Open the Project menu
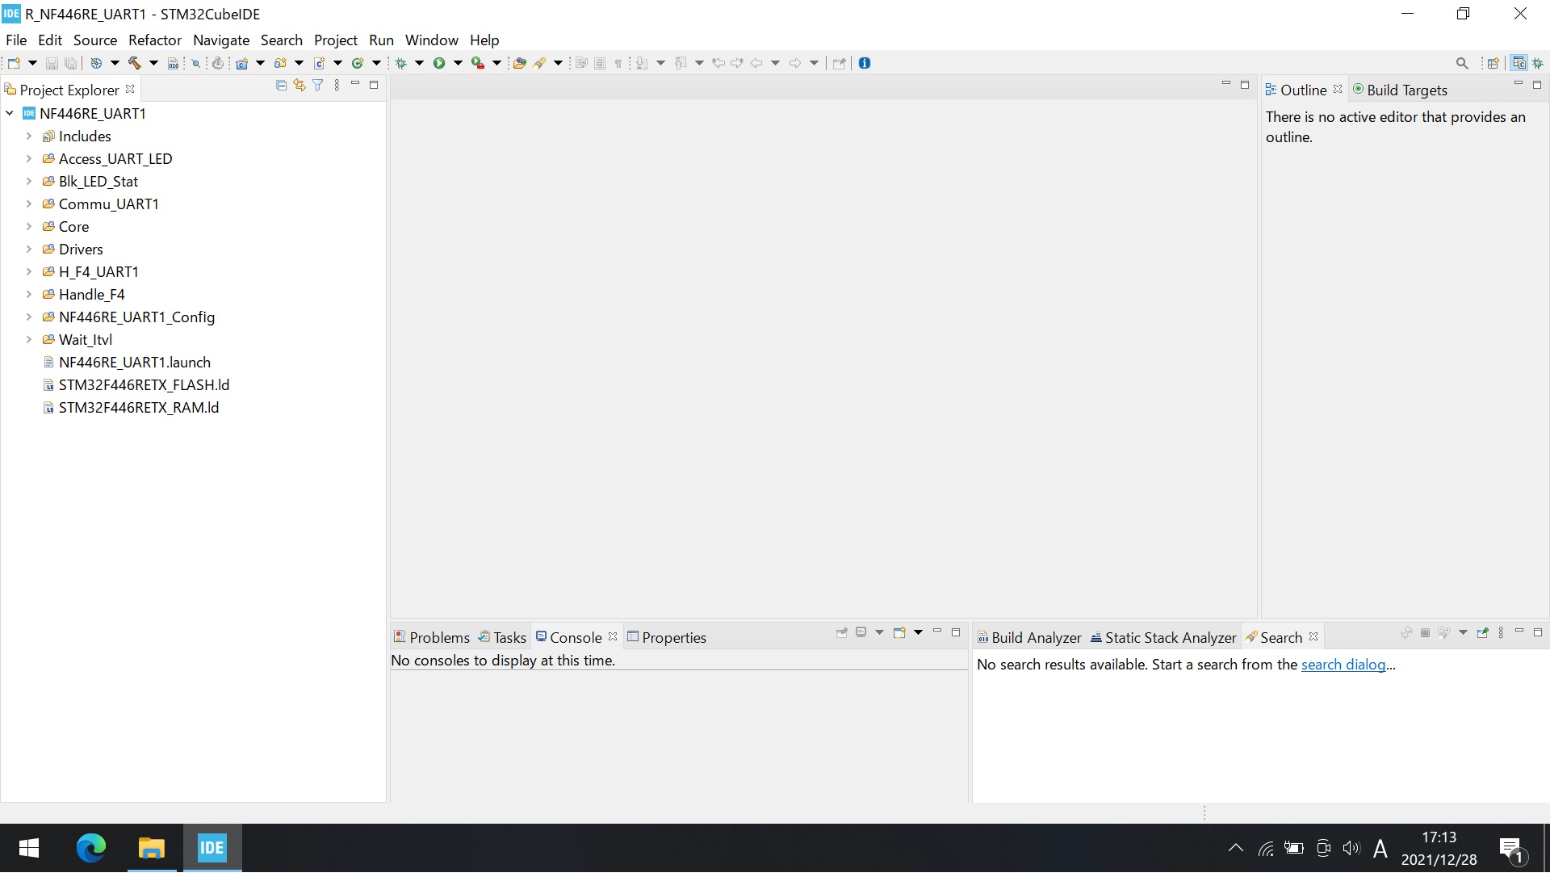 coord(336,40)
